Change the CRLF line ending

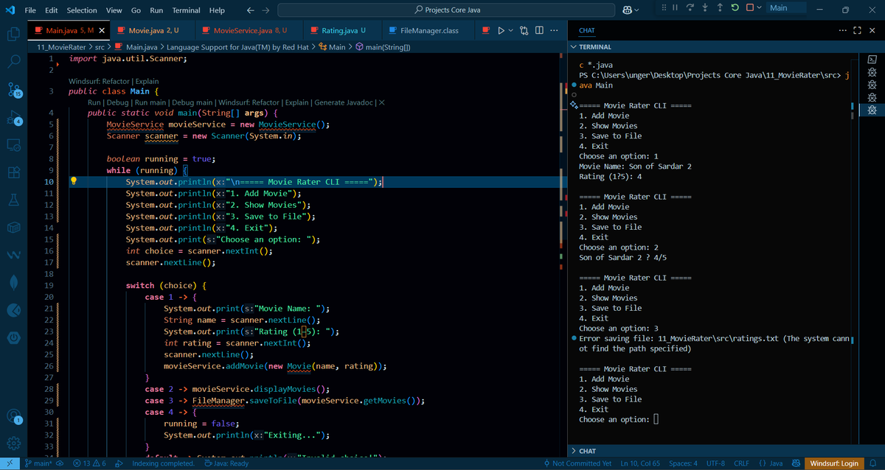(x=742, y=463)
